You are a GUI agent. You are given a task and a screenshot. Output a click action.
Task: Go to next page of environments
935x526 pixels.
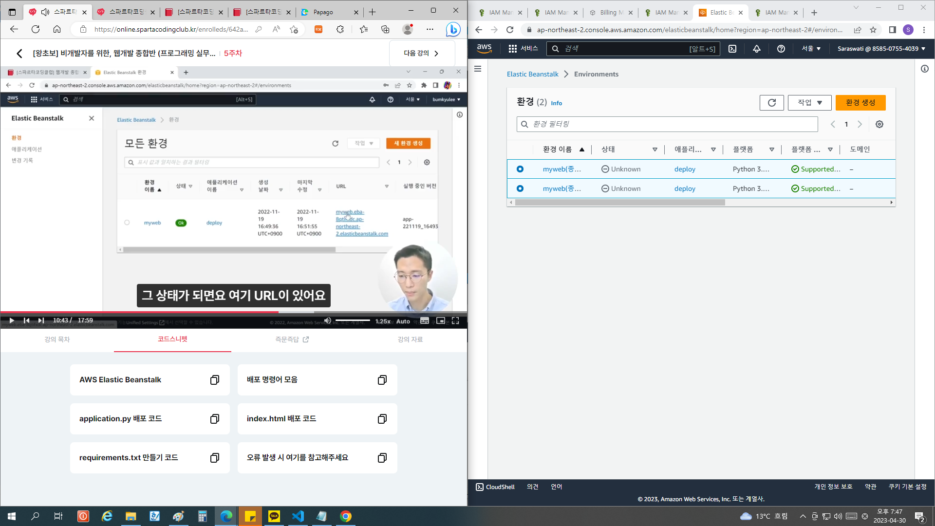pos(860,124)
